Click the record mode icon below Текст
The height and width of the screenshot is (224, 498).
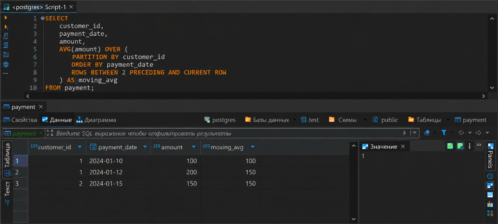coord(7,202)
